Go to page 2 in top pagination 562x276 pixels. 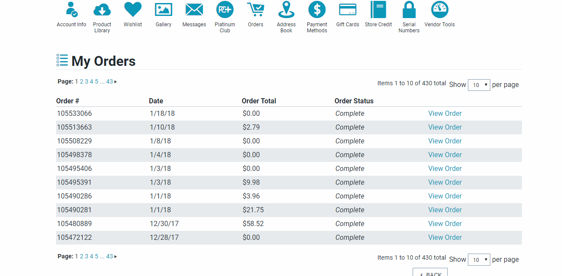(82, 81)
